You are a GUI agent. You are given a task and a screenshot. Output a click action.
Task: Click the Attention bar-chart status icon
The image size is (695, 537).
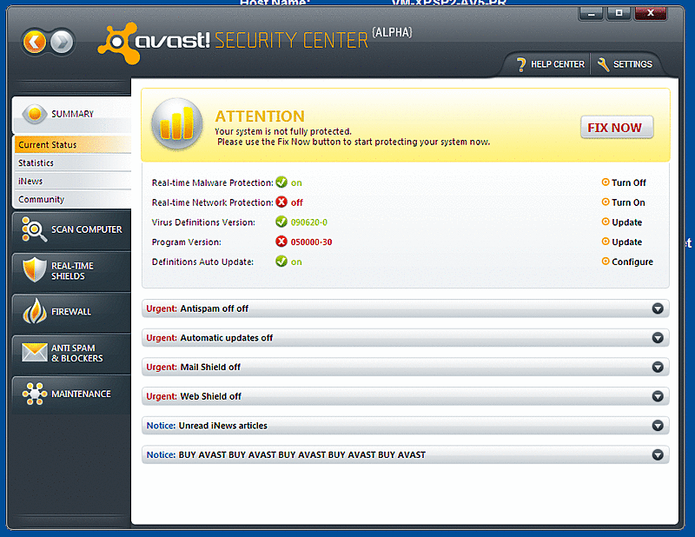177,124
